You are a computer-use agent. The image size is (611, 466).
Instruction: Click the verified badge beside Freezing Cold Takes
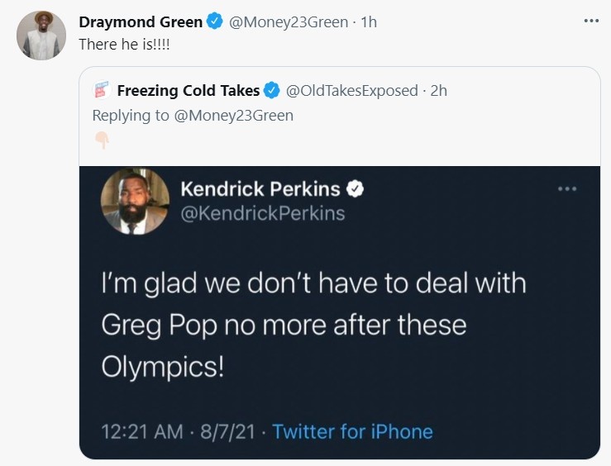pos(272,90)
